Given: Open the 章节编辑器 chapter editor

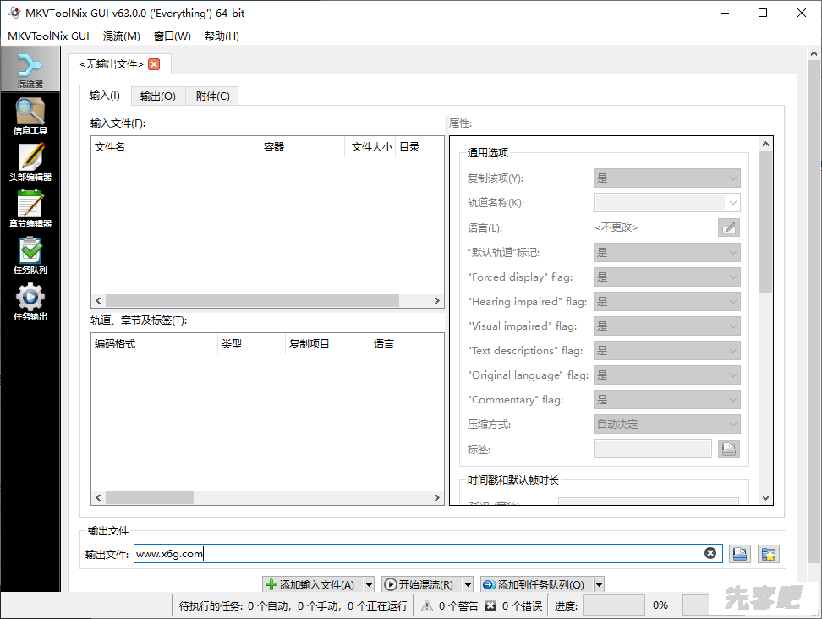Looking at the screenshot, I should tap(30, 210).
